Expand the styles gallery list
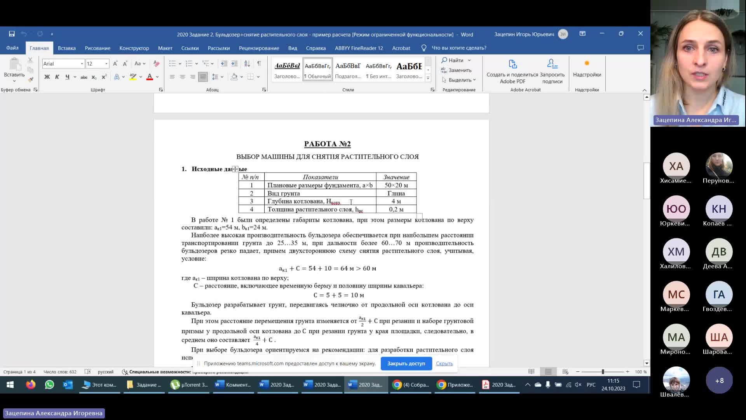 coord(428,78)
